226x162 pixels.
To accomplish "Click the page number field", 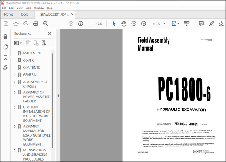I will tap(91, 24).
